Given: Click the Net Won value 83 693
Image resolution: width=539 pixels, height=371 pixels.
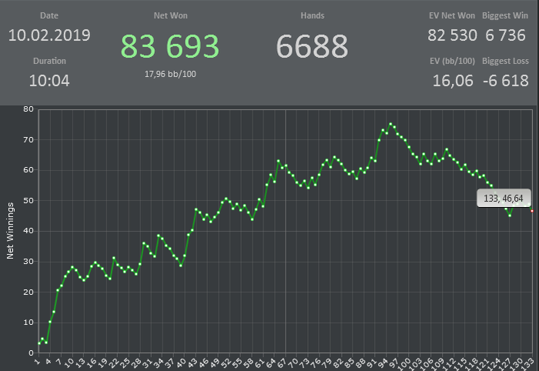Looking at the screenshot, I should (x=170, y=46).
